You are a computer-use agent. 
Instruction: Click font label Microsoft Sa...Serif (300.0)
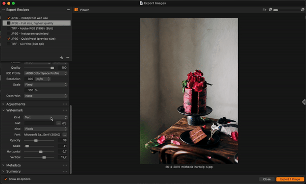pos(42,135)
